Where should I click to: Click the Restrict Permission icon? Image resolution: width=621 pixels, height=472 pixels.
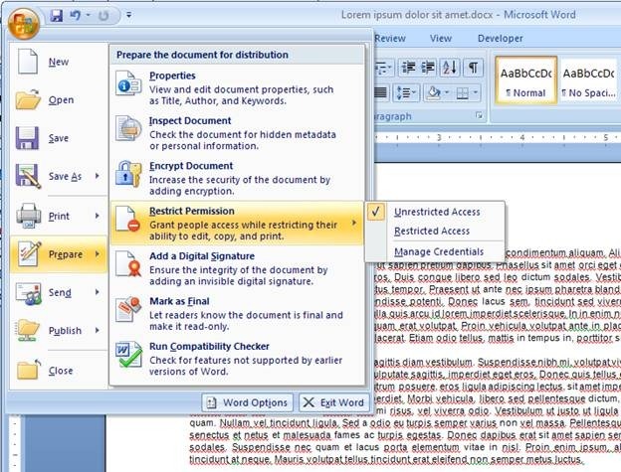(128, 219)
